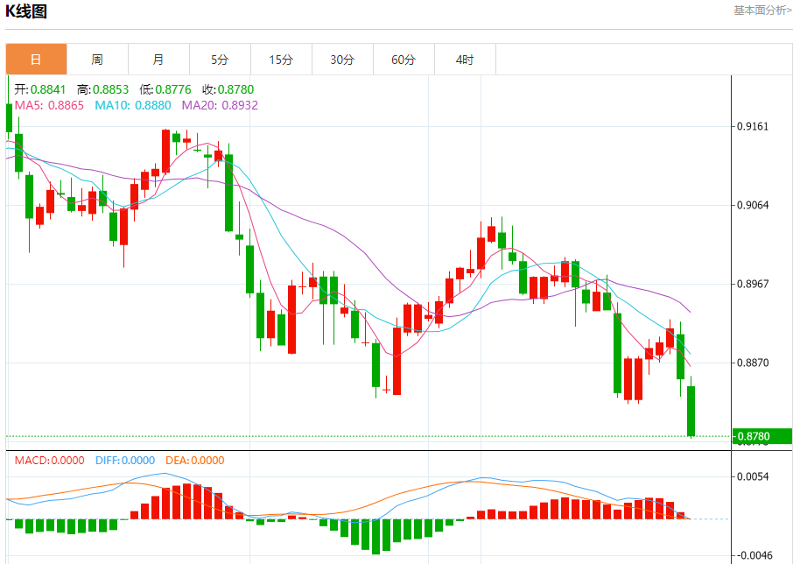Click the latest green candlestick at 0.8780

[691, 411]
